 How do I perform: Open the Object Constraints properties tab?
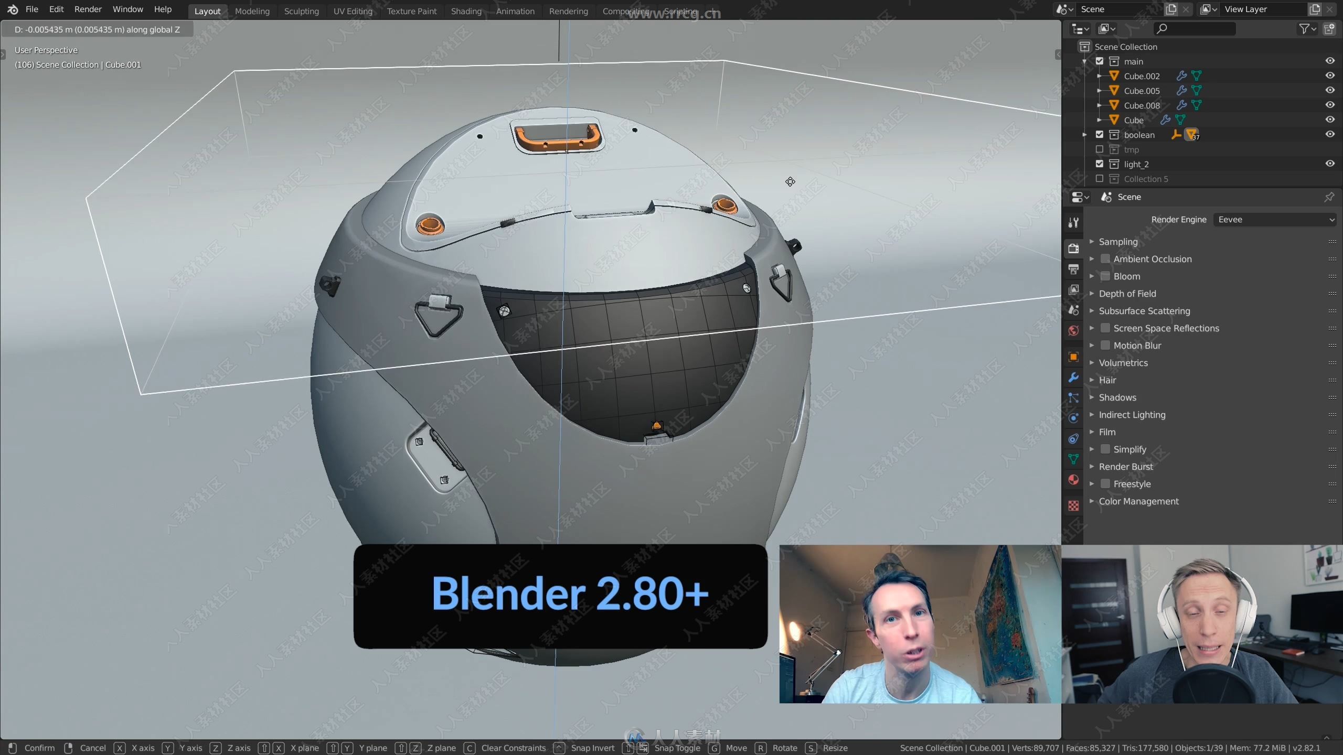pos(1073,438)
